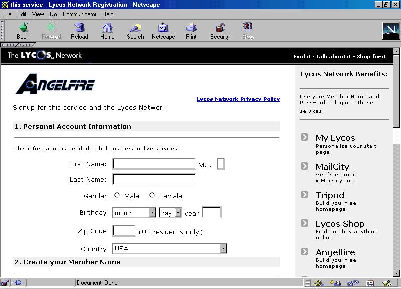Image resolution: width=401 pixels, height=289 pixels.
Task: Open the Edit menu
Action: (22, 14)
